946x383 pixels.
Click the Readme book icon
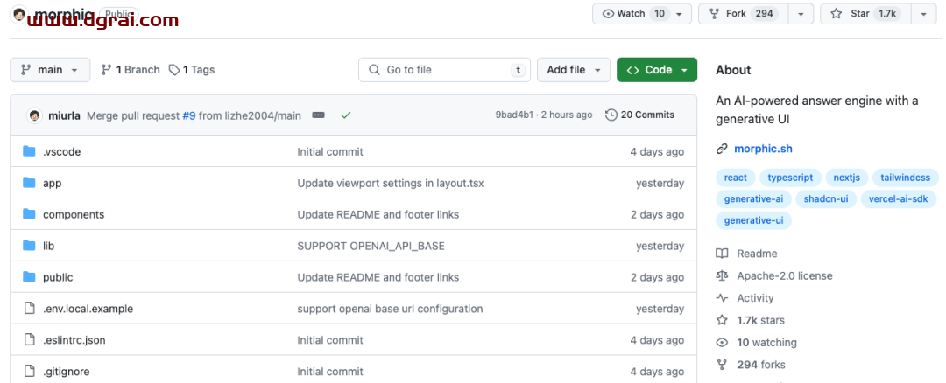click(x=722, y=254)
